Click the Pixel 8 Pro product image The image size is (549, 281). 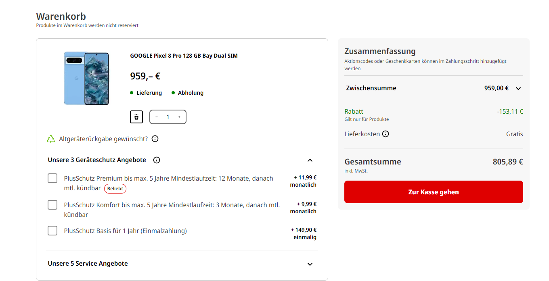[86, 78]
